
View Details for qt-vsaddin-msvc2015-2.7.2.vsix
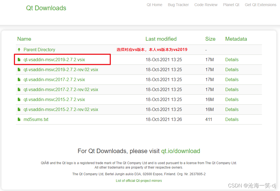pos(232,99)
